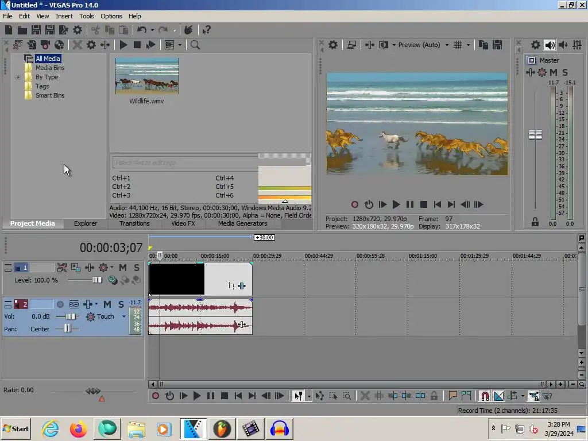Play timeline from transport bar
This screenshot has width=588, height=441.
[x=196, y=396]
